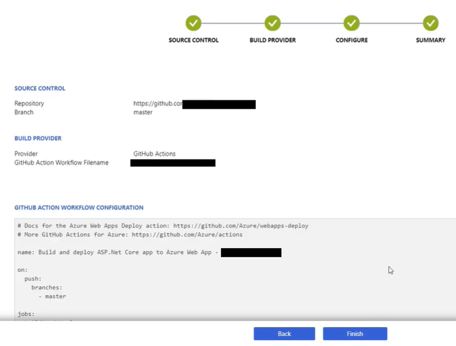Select the SUMMARY step label
Image resolution: width=456 pixels, height=346 pixels.
(430, 40)
